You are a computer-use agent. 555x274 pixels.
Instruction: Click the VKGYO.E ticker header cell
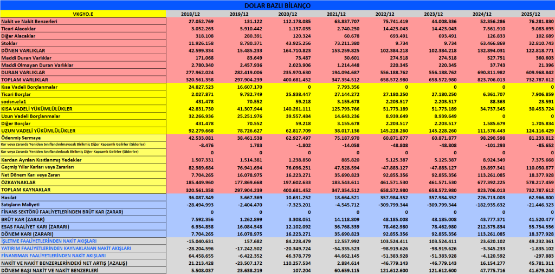click(83, 14)
